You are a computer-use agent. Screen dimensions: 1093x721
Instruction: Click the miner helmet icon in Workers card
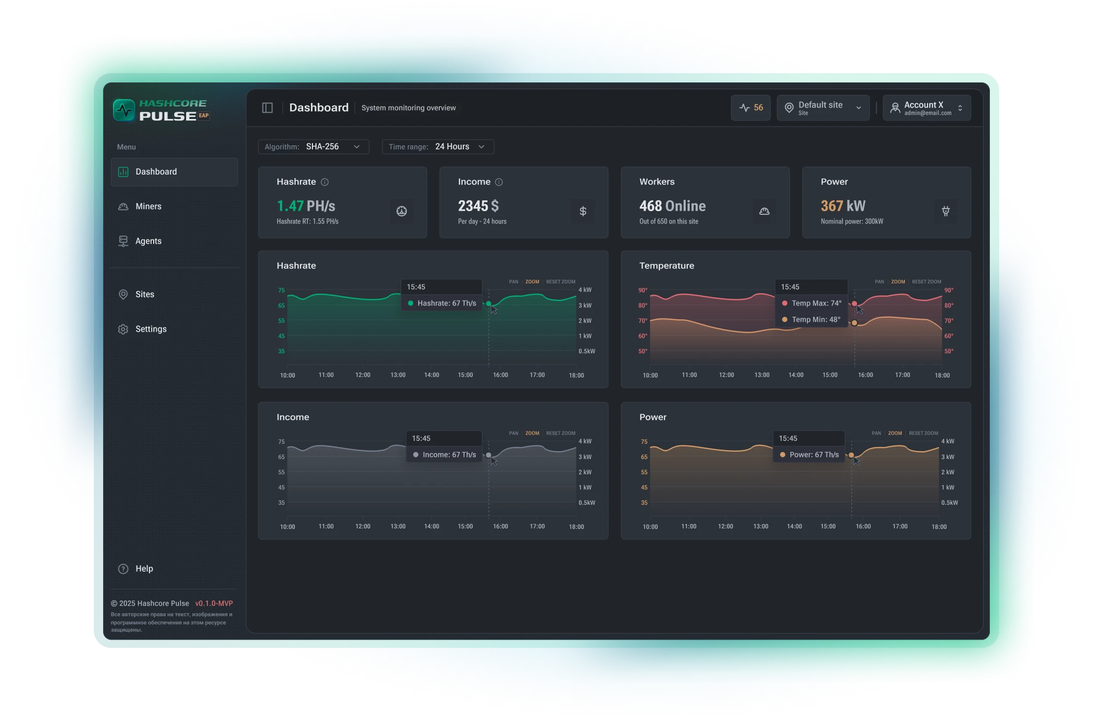[x=764, y=211]
